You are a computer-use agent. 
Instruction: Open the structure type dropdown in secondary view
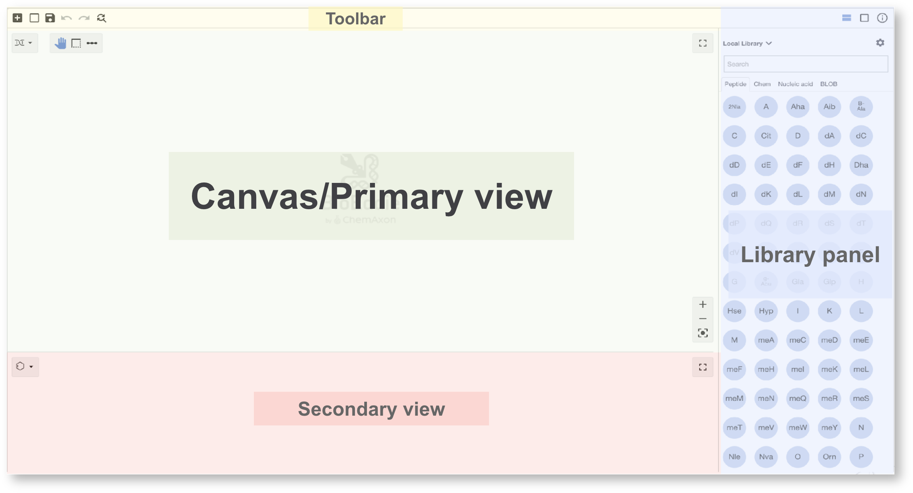click(x=25, y=367)
